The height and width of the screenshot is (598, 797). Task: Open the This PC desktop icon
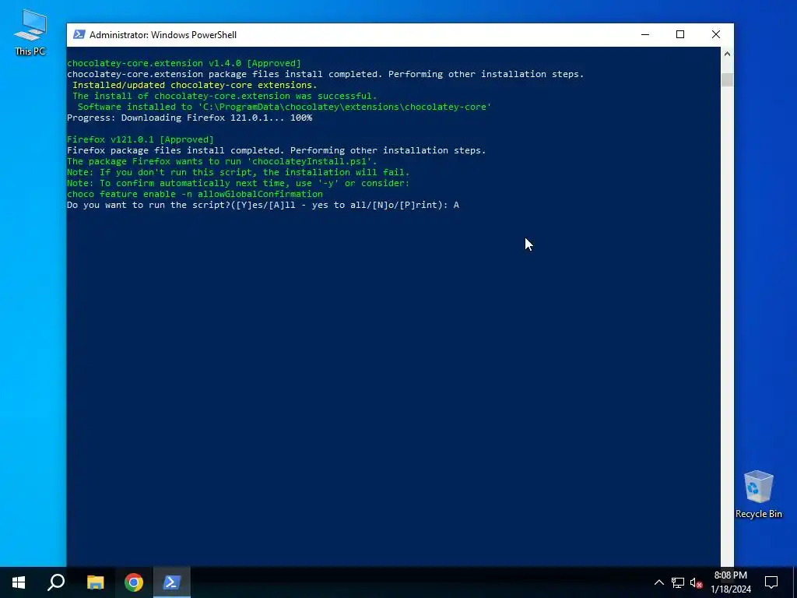(30, 33)
